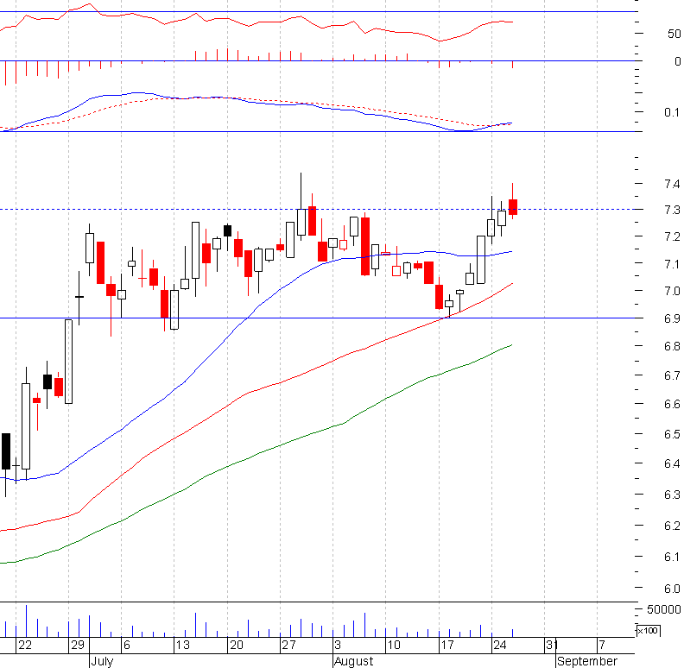Click the 6.1 price axis label

(672, 557)
